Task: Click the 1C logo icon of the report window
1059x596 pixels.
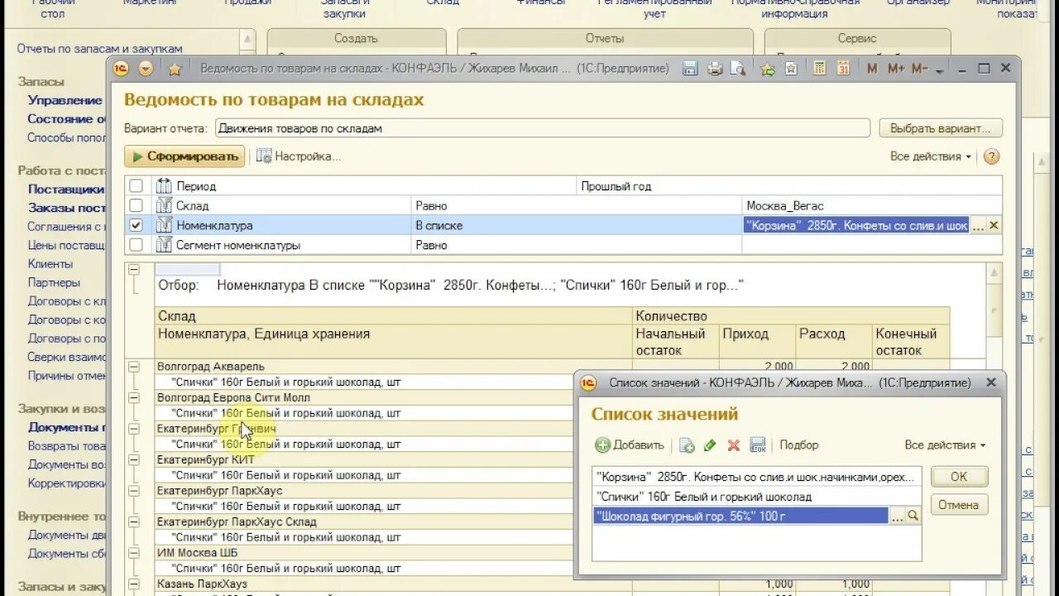Action: click(121, 70)
